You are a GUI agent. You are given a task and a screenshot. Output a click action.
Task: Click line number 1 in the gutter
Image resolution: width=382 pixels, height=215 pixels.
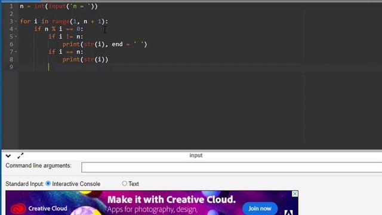click(11, 7)
